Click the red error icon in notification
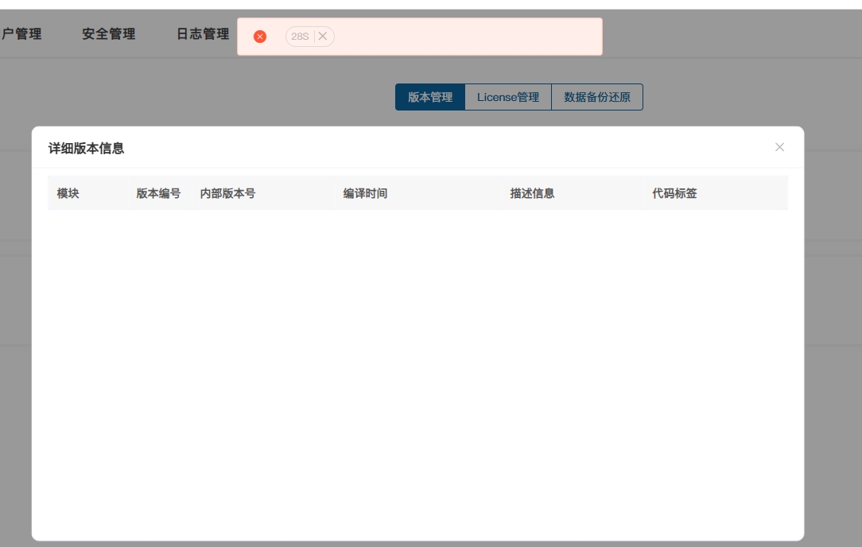 [259, 37]
